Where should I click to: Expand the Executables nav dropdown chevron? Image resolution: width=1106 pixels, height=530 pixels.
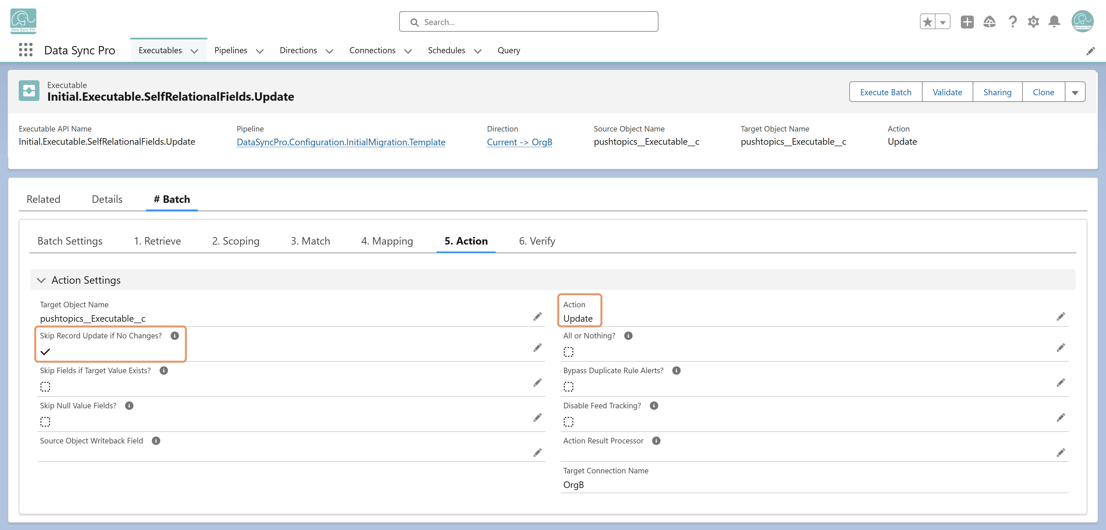coord(194,51)
